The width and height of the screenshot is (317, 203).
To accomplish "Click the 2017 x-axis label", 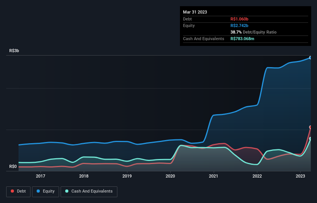I will coord(41,176).
